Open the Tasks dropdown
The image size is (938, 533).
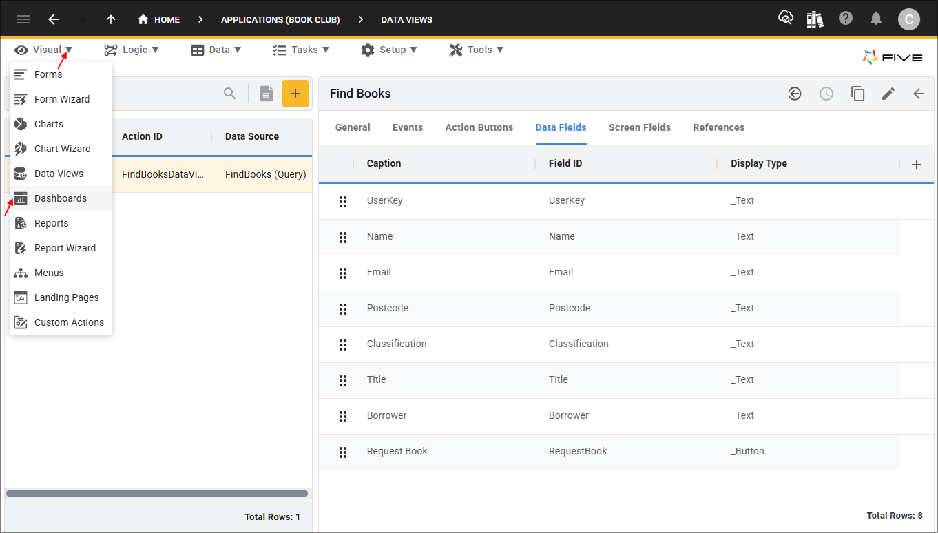coord(301,49)
